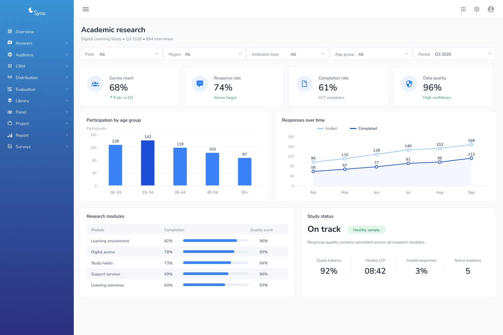Screen dimensions: 503x335
Task: Open the apps grid icon
Action: click(463, 9)
